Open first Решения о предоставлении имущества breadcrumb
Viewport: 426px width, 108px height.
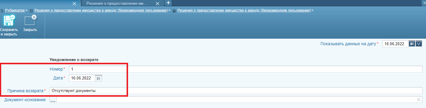pos(101,10)
